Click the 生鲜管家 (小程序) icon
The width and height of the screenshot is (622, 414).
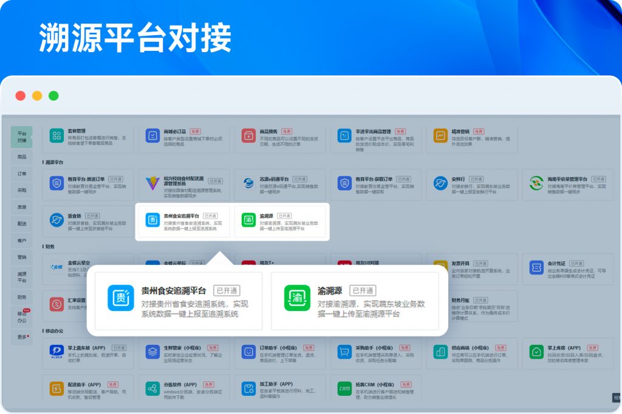[152, 352]
